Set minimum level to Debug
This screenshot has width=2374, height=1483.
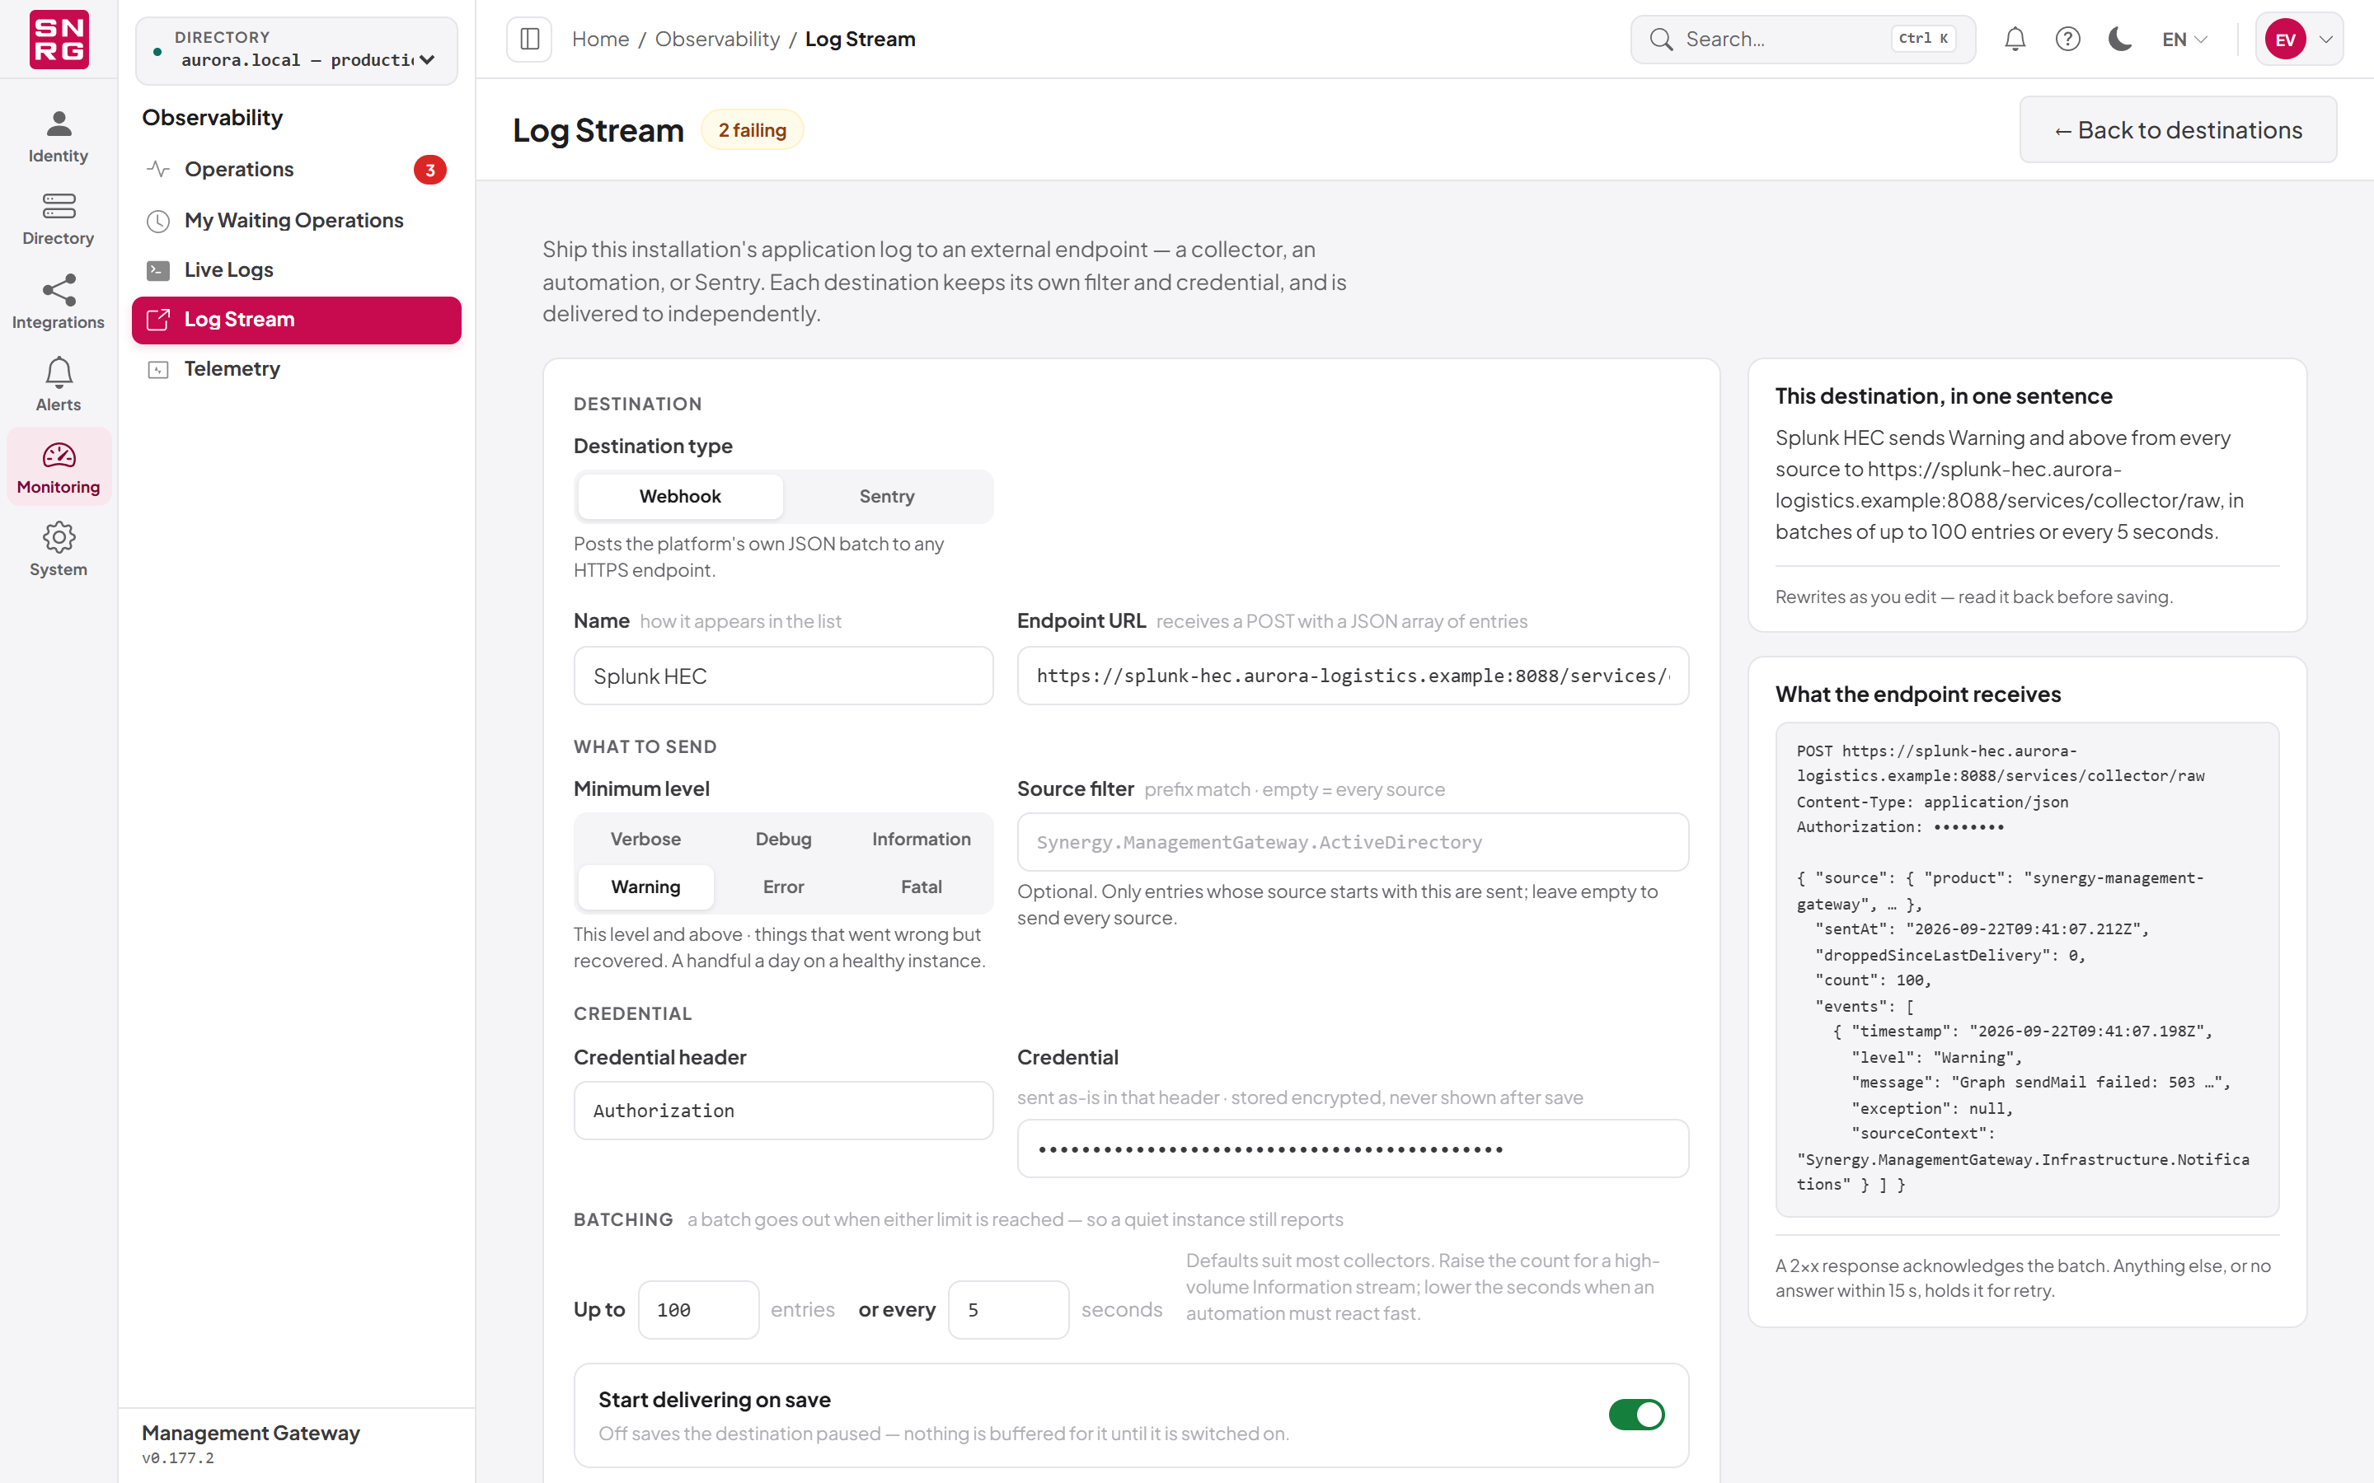pyautogui.click(x=784, y=840)
